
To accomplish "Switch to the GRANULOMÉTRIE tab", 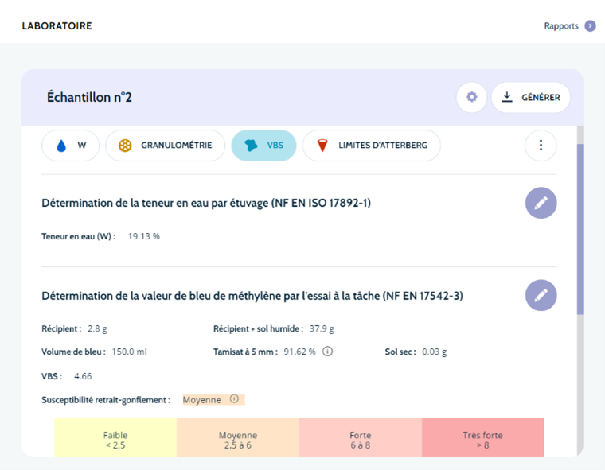I will (165, 146).
